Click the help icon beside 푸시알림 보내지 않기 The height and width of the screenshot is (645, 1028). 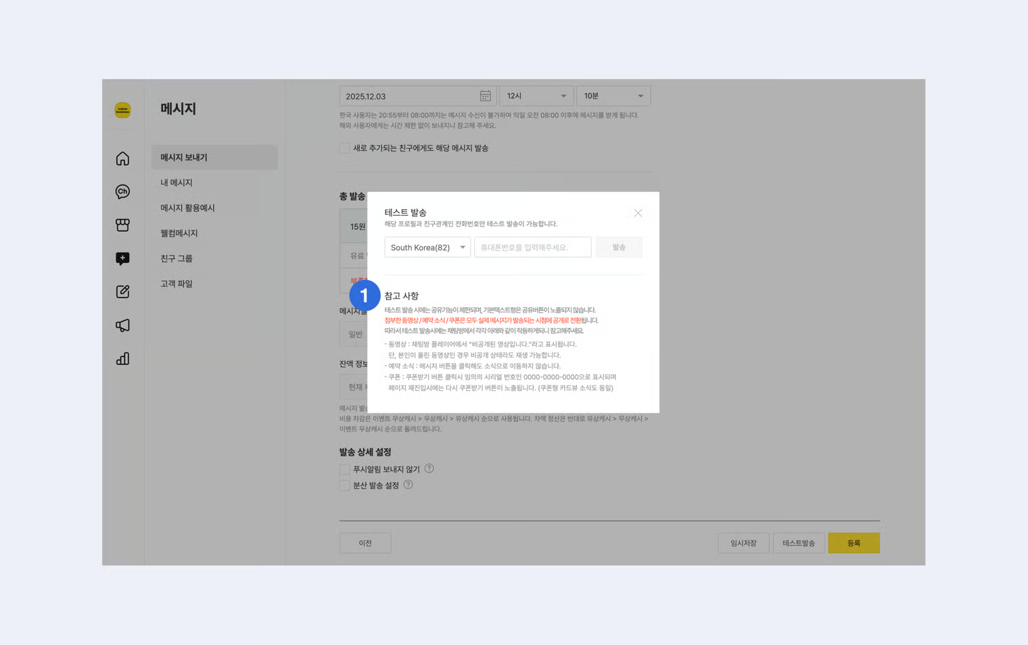429,469
